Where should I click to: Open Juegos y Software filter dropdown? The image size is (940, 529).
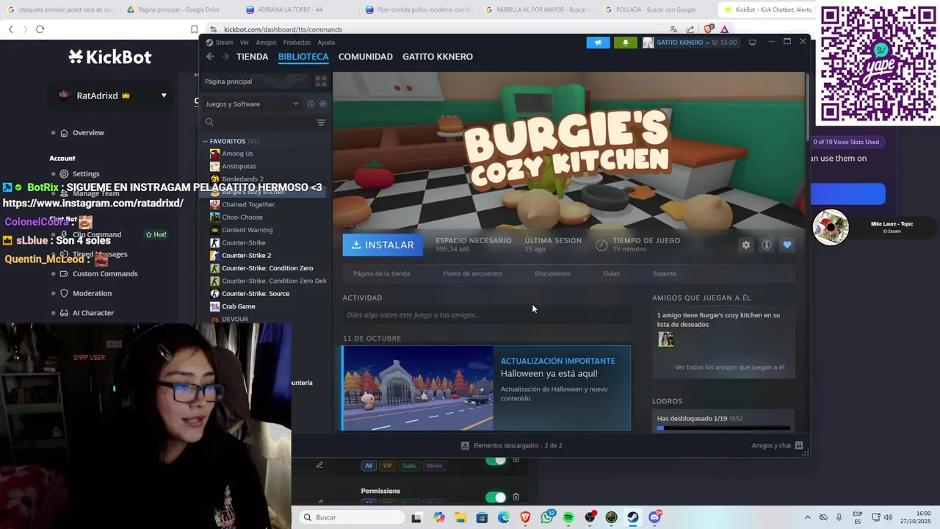(x=252, y=104)
